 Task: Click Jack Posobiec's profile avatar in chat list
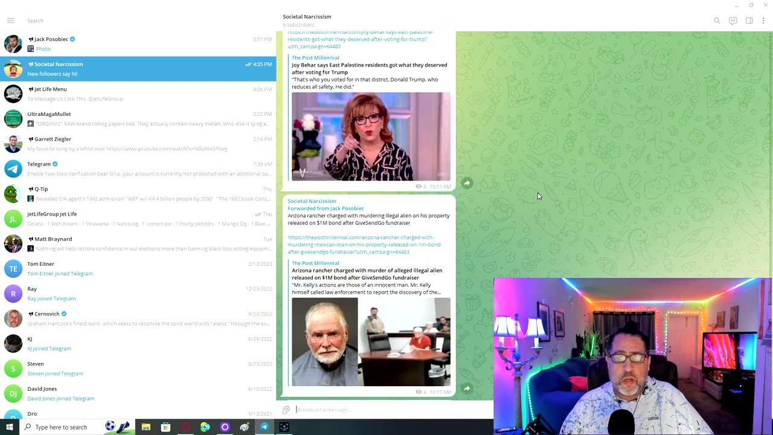click(13, 44)
